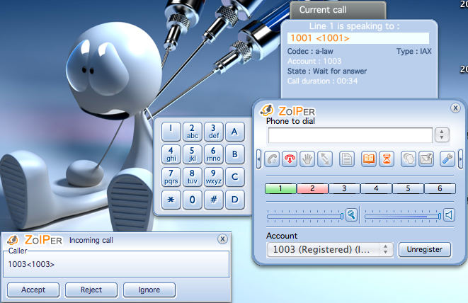Click the talking heads conference icon
Viewport: 468px width, 303px height.
(x=409, y=159)
